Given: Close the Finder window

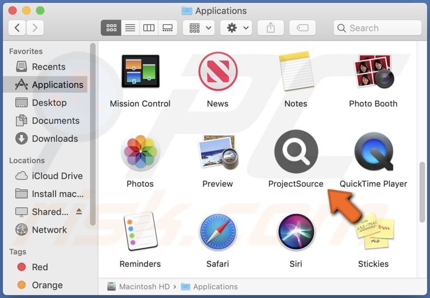Looking at the screenshot, I should pyautogui.click(x=13, y=11).
